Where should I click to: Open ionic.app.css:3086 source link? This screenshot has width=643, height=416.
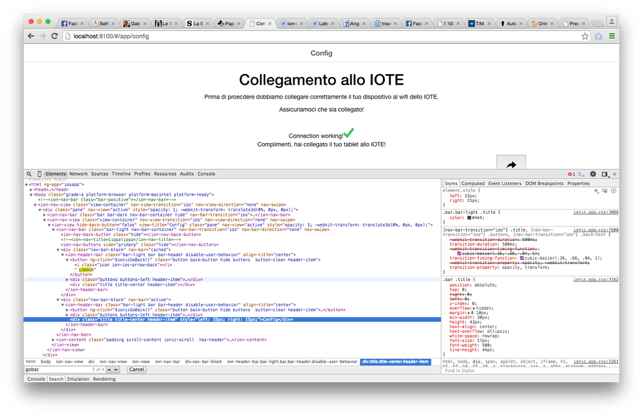pos(596,212)
